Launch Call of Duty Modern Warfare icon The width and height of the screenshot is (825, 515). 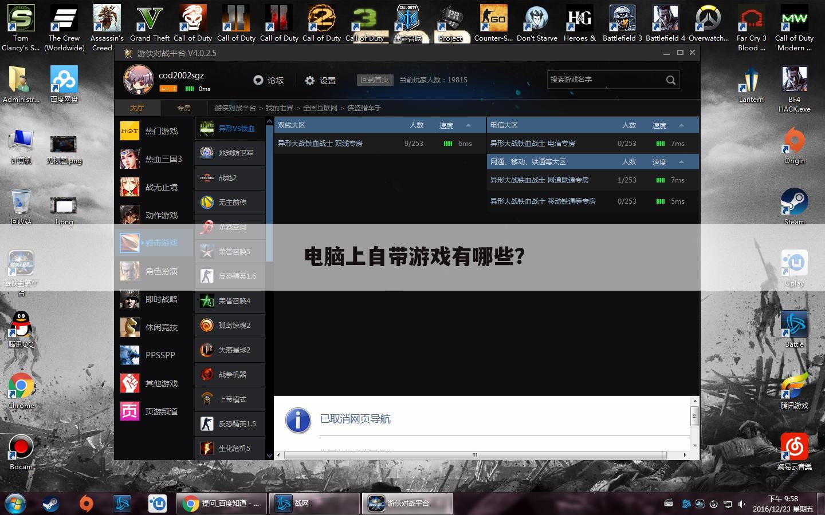click(794, 27)
